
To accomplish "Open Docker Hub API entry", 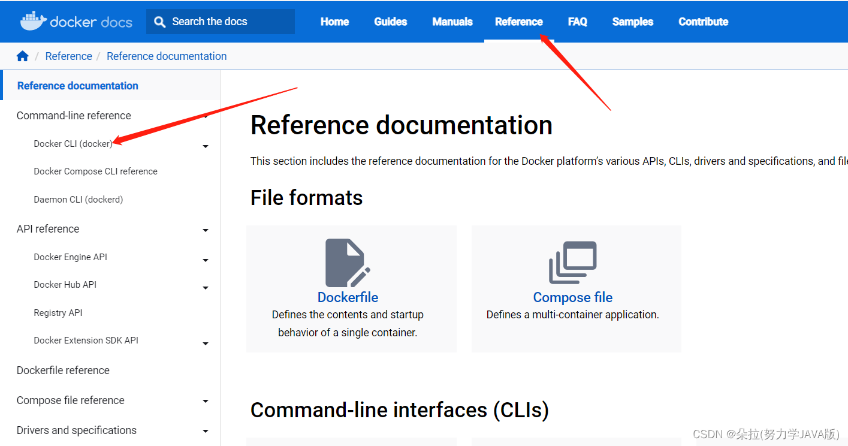I will (65, 285).
